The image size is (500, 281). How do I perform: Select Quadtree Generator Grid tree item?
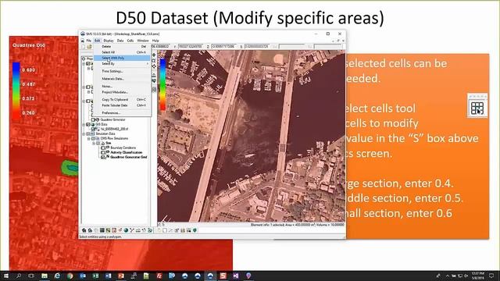pos(128,157)
